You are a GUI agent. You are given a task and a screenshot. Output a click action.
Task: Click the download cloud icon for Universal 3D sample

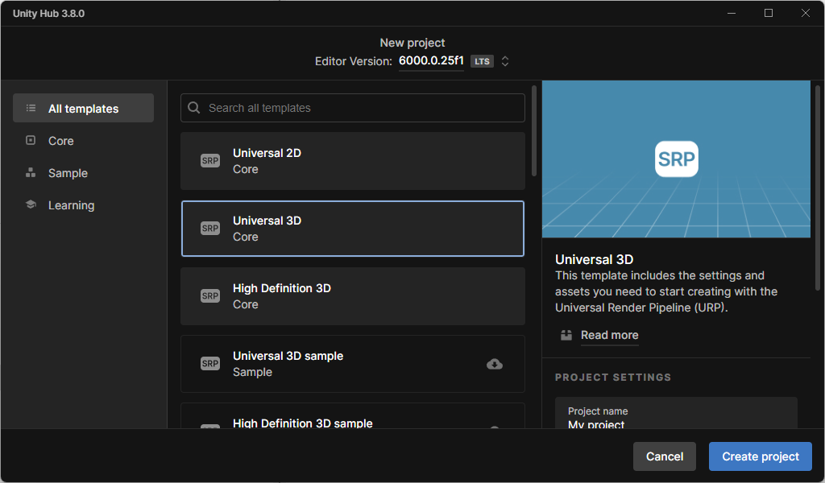click(x=495, y=364)
